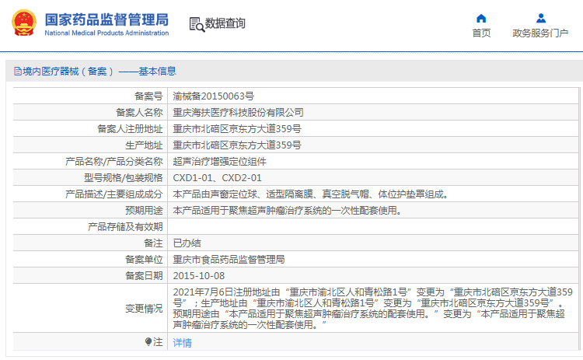Screen dimensions: 583x360
Task: Click the 备注 label
Action: pos(153,243)
